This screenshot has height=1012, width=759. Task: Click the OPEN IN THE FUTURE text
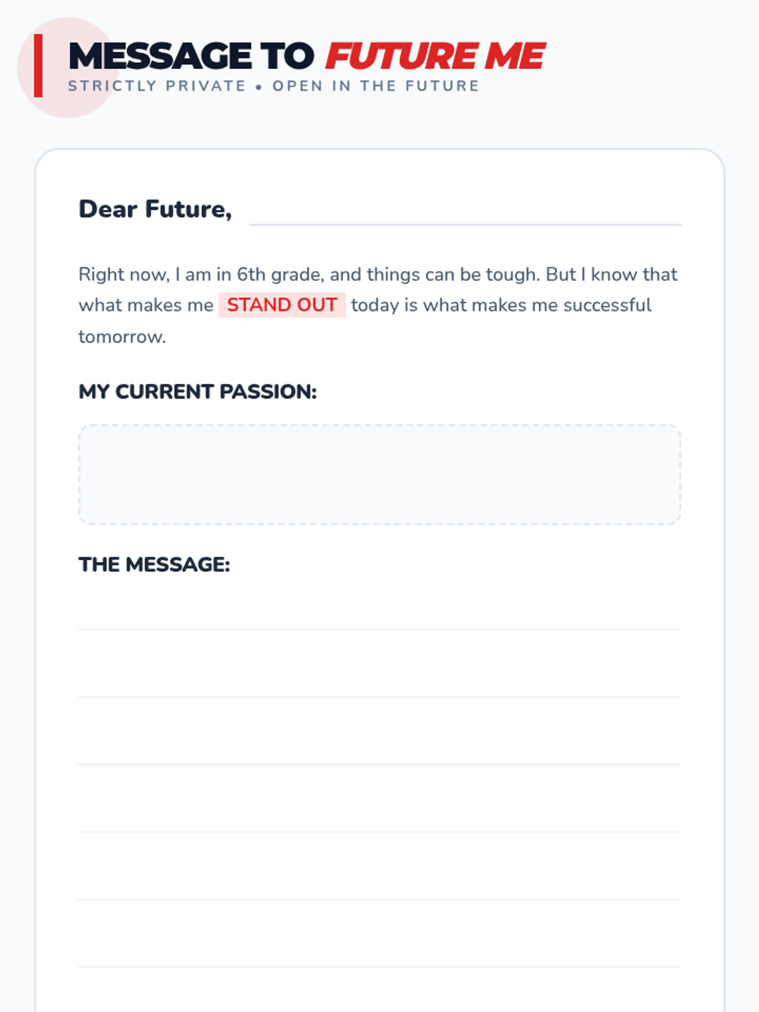376,86
